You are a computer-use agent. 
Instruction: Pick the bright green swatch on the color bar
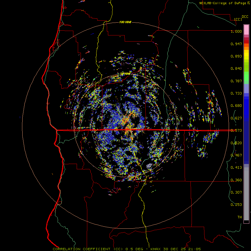[246, 76]
